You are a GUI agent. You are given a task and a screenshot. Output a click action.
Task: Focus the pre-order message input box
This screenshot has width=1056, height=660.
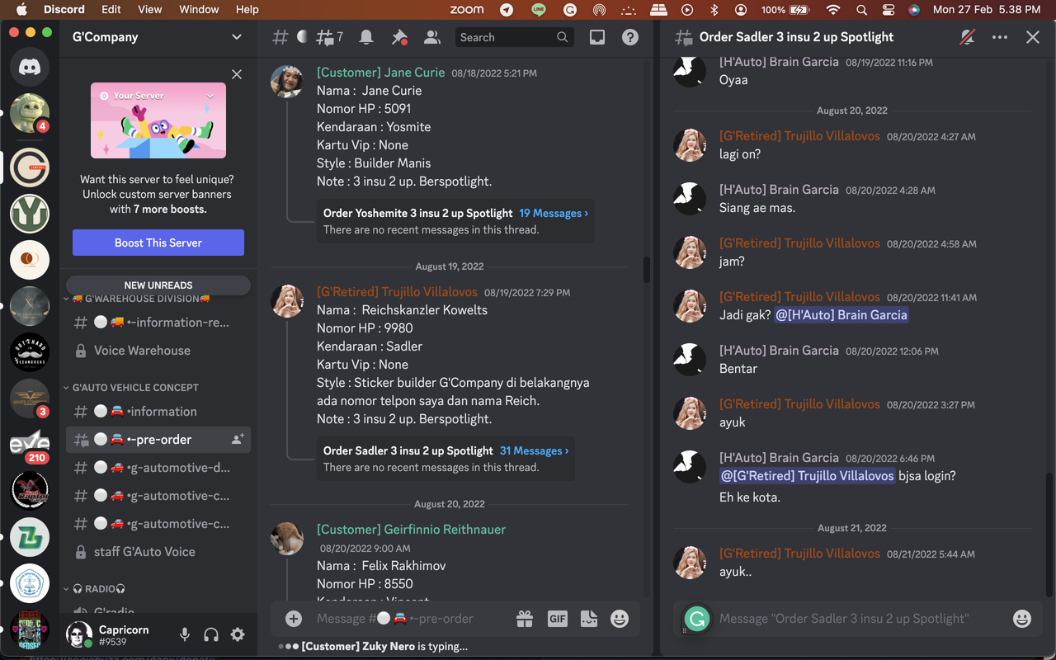pyautogui.click(x=408, y=618)
